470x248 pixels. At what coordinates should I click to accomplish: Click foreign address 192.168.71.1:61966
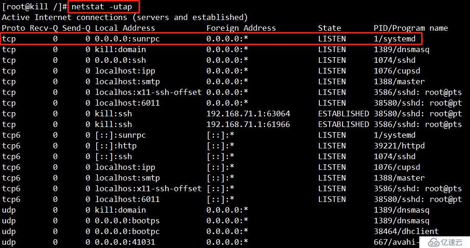click(x=248, y=124)
